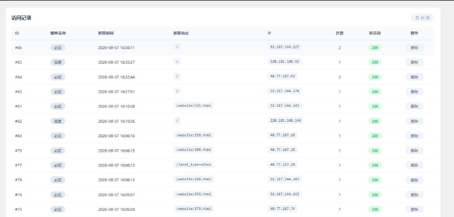Screen dimensions: 454x217
Task: Delete record #76
Action: click(x=414, y=195)
